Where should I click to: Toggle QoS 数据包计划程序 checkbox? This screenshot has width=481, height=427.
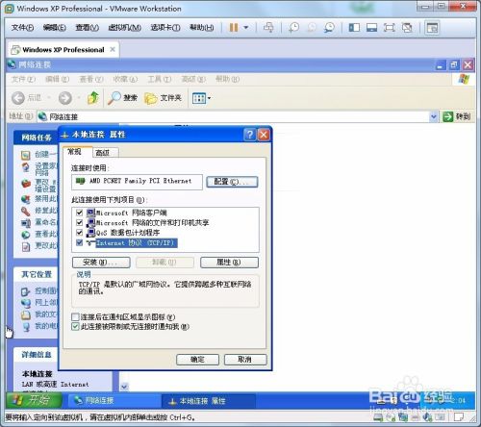pos(80,233)
